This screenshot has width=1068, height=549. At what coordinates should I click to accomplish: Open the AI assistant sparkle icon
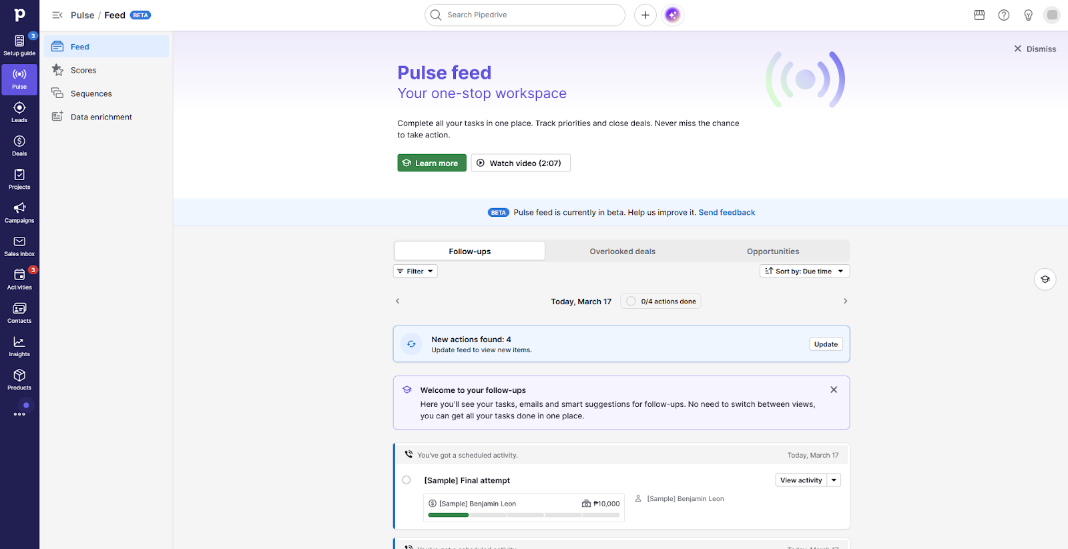(x=673, y=15)
